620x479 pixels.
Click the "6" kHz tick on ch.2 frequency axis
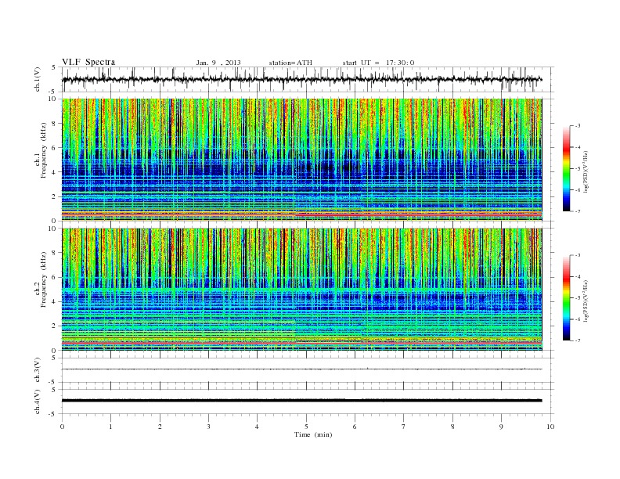coord(55,277)
